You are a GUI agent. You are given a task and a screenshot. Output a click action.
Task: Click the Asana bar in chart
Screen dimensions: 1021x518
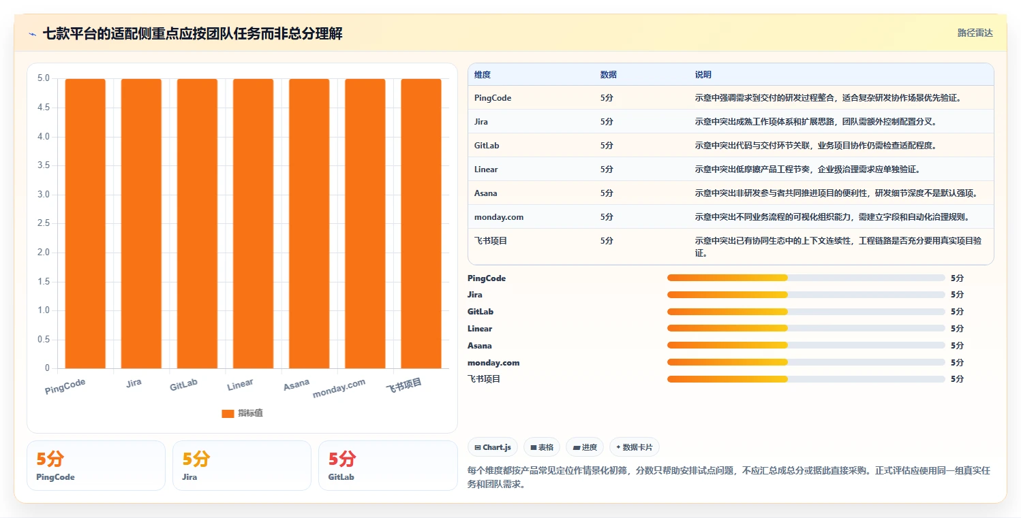tap(309, 223)
